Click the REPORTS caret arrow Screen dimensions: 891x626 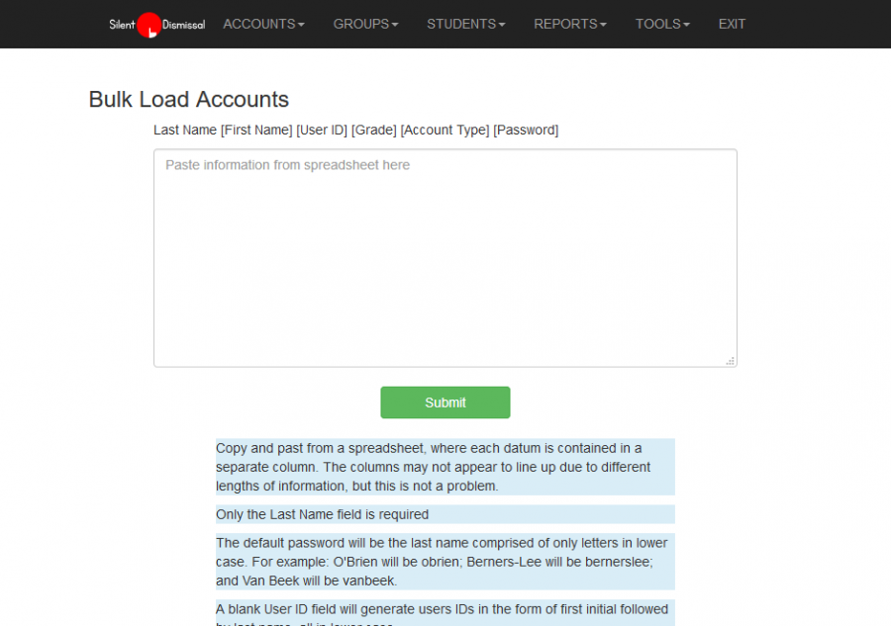point(604,25)
